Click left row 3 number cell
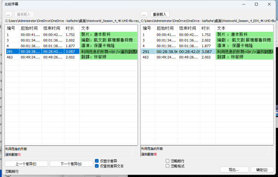 pyautogui.click(x=12, y=40)
